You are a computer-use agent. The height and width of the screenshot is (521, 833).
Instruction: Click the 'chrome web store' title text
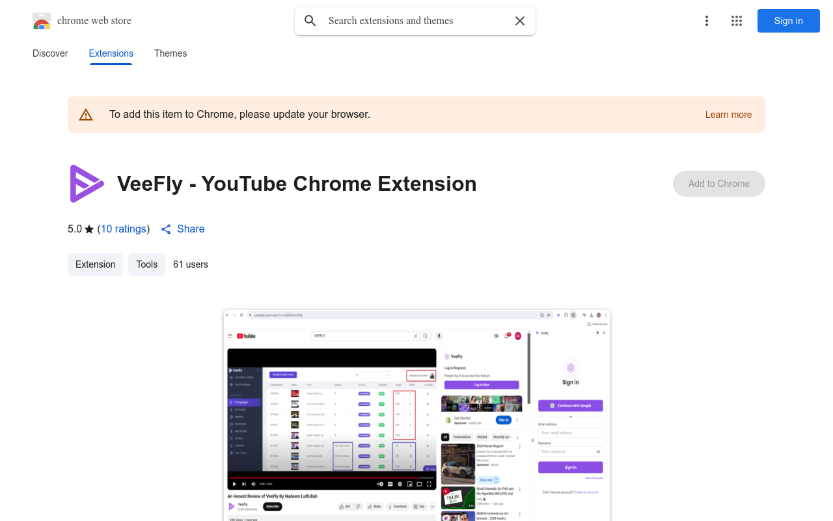click(x=94, y=21)
